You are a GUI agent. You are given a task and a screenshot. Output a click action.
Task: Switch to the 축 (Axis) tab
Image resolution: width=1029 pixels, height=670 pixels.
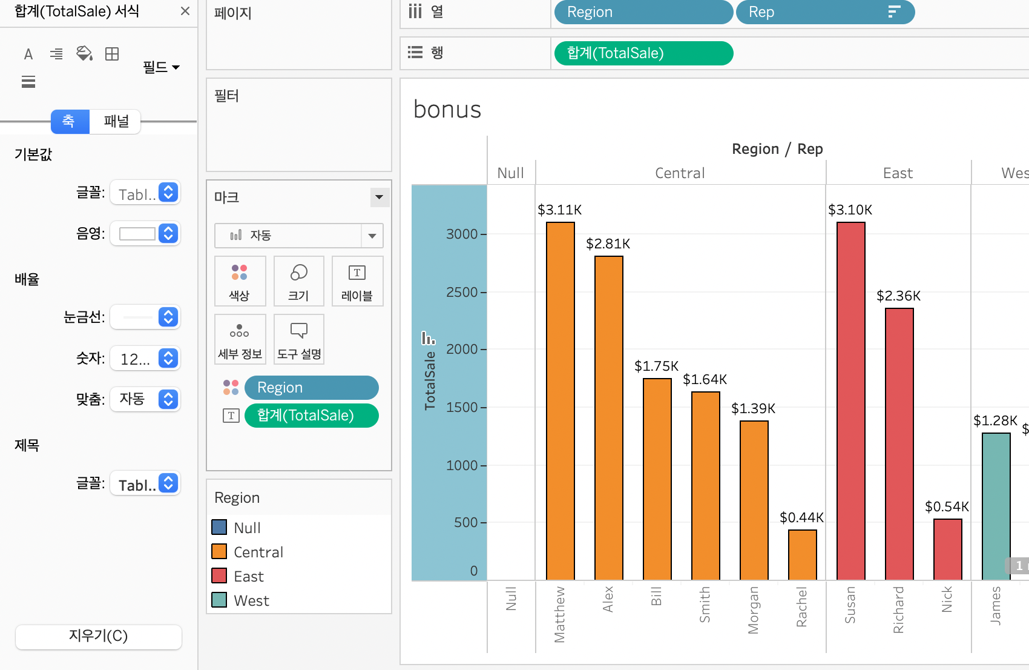[70, 122]
